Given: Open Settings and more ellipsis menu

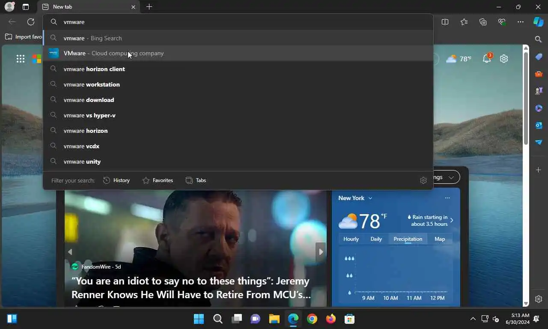Looking at the screenshot, I should [521, 22].
